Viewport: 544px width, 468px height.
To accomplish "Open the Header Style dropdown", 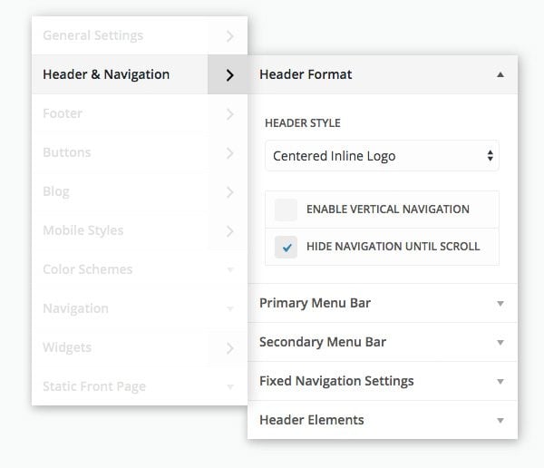I will click(382, 156).
